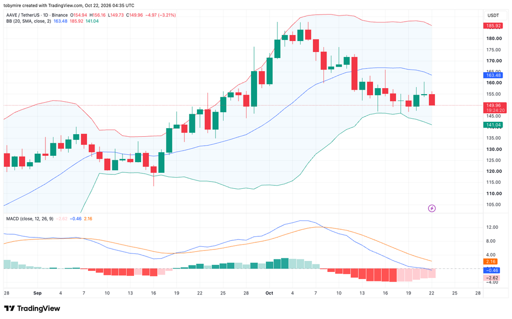Click the low value L149.73 in header
Image resolution: width=512 pixels, height=319 pixels.
(x=115, y=15)
